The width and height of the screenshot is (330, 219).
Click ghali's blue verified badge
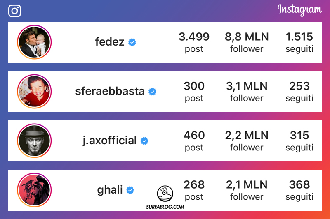coord(130,190)
